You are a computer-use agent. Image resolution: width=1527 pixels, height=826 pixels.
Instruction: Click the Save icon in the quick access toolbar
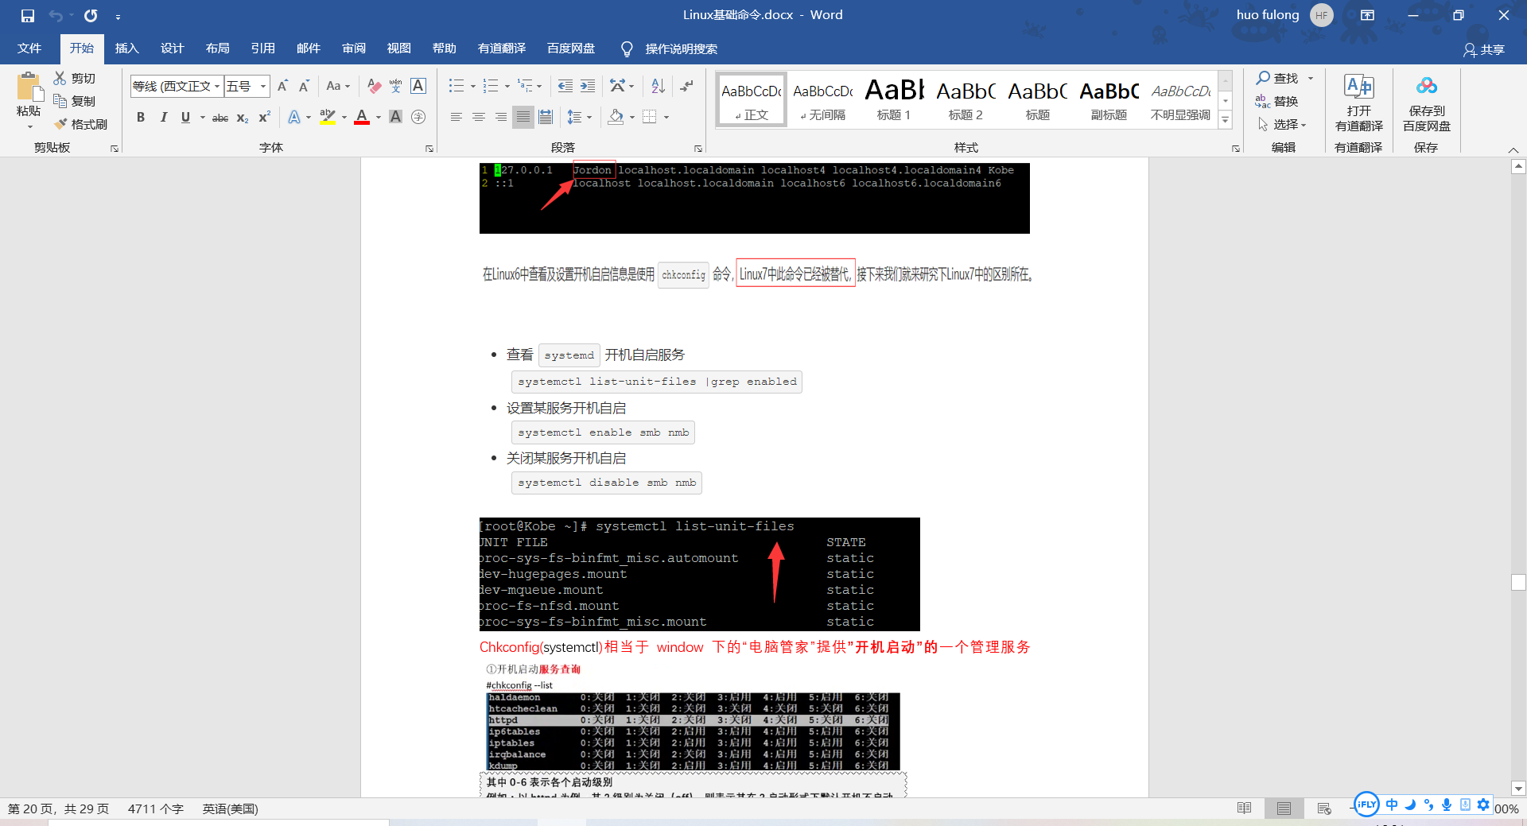(x=28, y=15)
